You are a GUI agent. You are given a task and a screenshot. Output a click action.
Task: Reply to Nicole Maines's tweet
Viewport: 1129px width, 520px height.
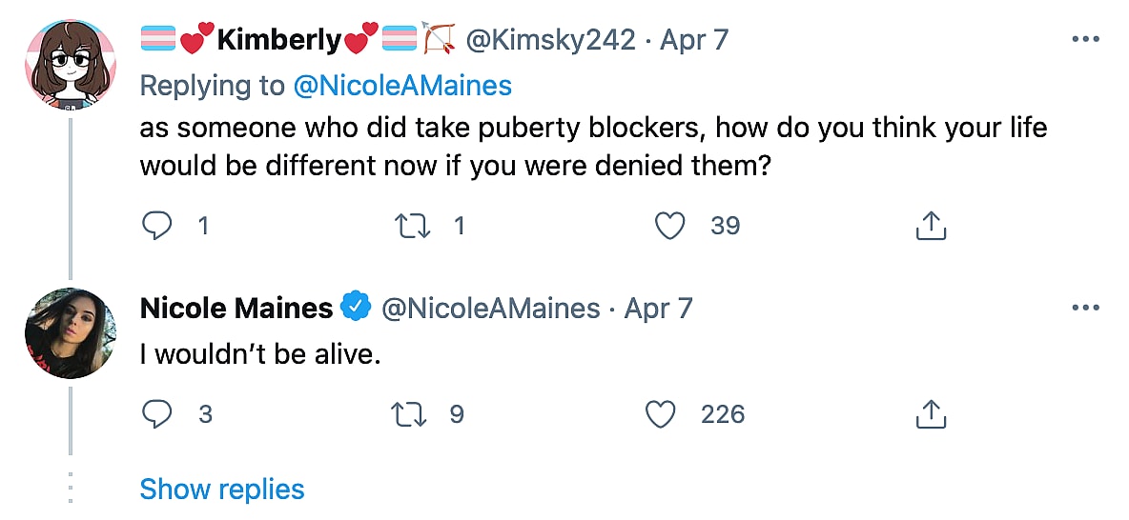pos(154,414)
